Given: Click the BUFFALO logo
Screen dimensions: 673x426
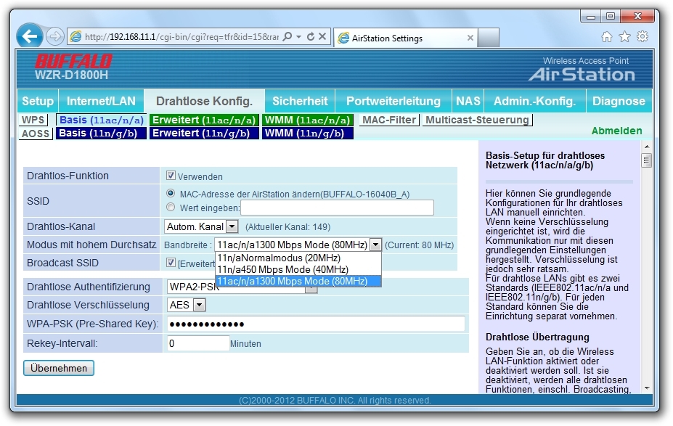Looking at the screenshot, I should [x=73, y=62].
